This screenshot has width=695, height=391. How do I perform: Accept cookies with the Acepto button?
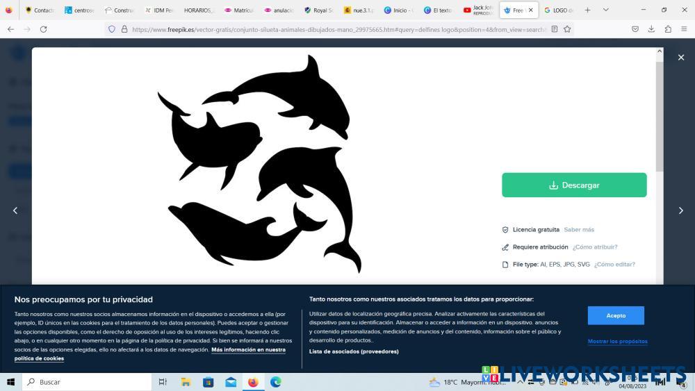point(616,315)
